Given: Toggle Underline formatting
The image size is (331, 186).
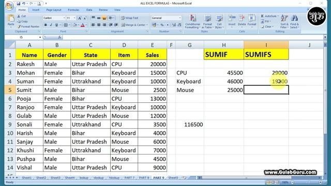Looking at the screenshot, I should click(56, 25).
